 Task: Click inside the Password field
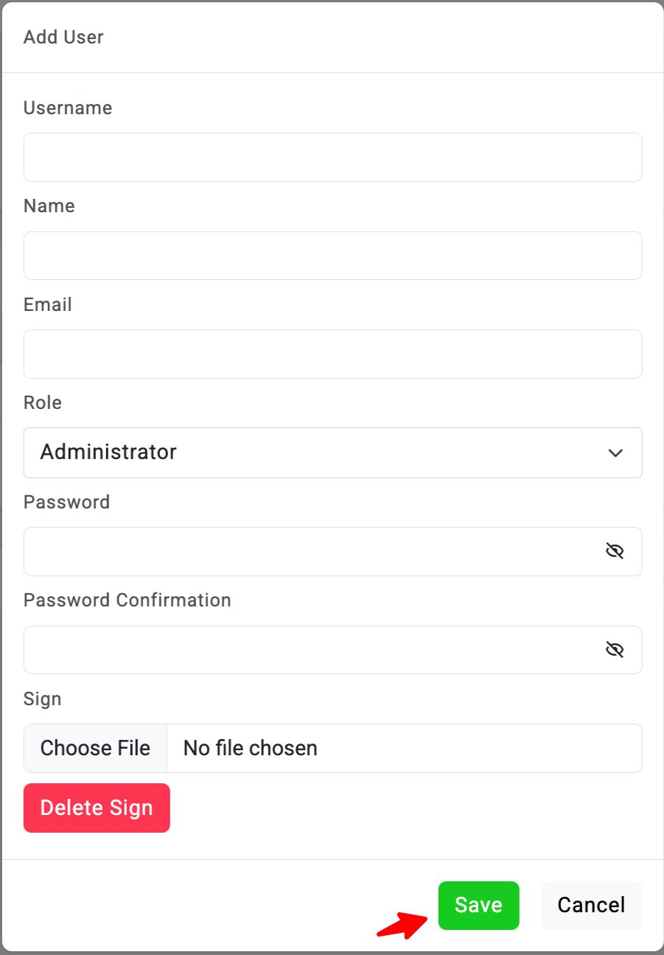[310, 551]
